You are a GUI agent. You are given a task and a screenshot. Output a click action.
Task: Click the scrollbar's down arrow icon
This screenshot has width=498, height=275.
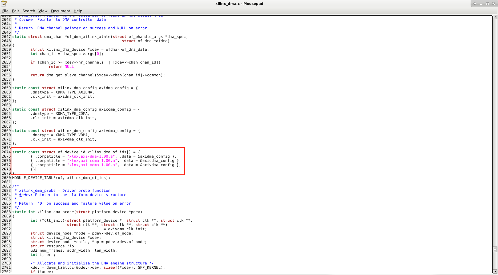coord(495,271)
